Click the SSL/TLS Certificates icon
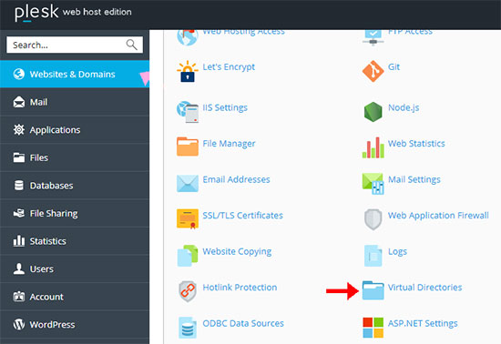This screenshot has width=501, height=344. click(x=188, y=219)
